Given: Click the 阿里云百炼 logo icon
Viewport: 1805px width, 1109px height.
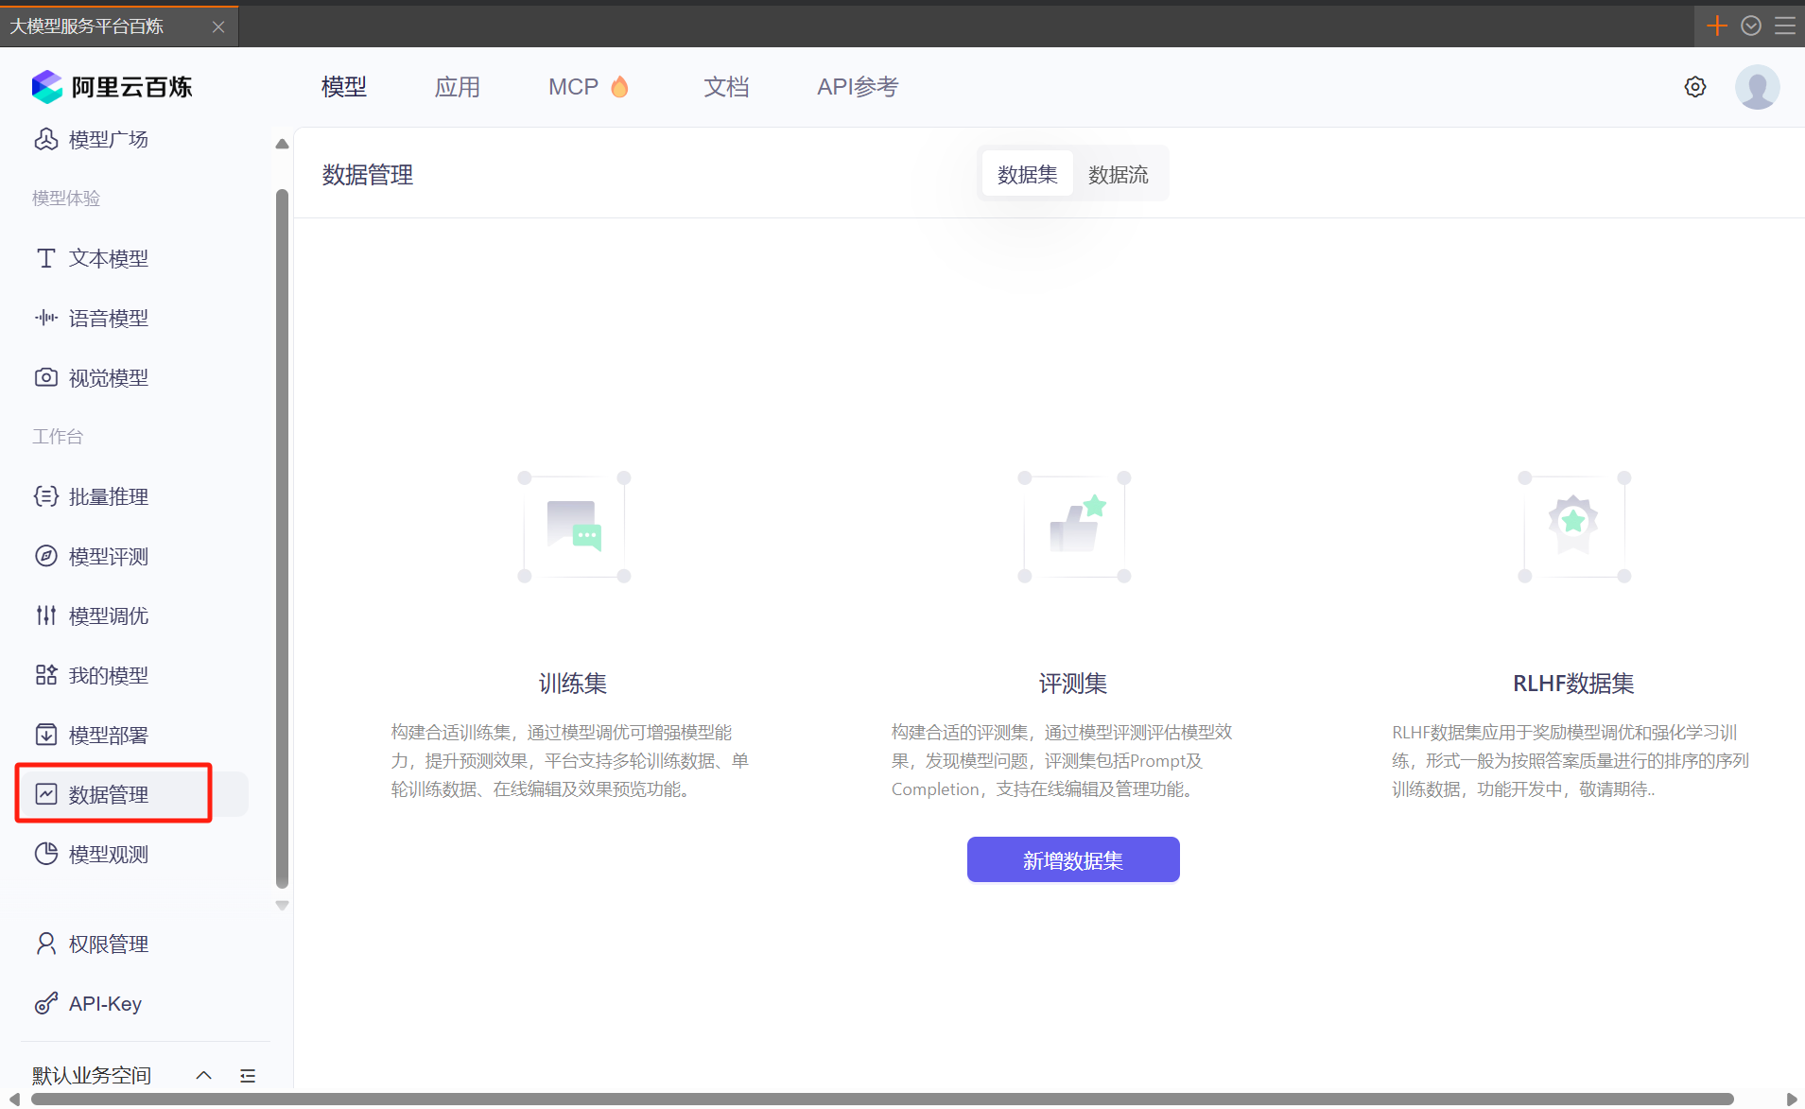Looking at the screenshot, I should (46, 87).
